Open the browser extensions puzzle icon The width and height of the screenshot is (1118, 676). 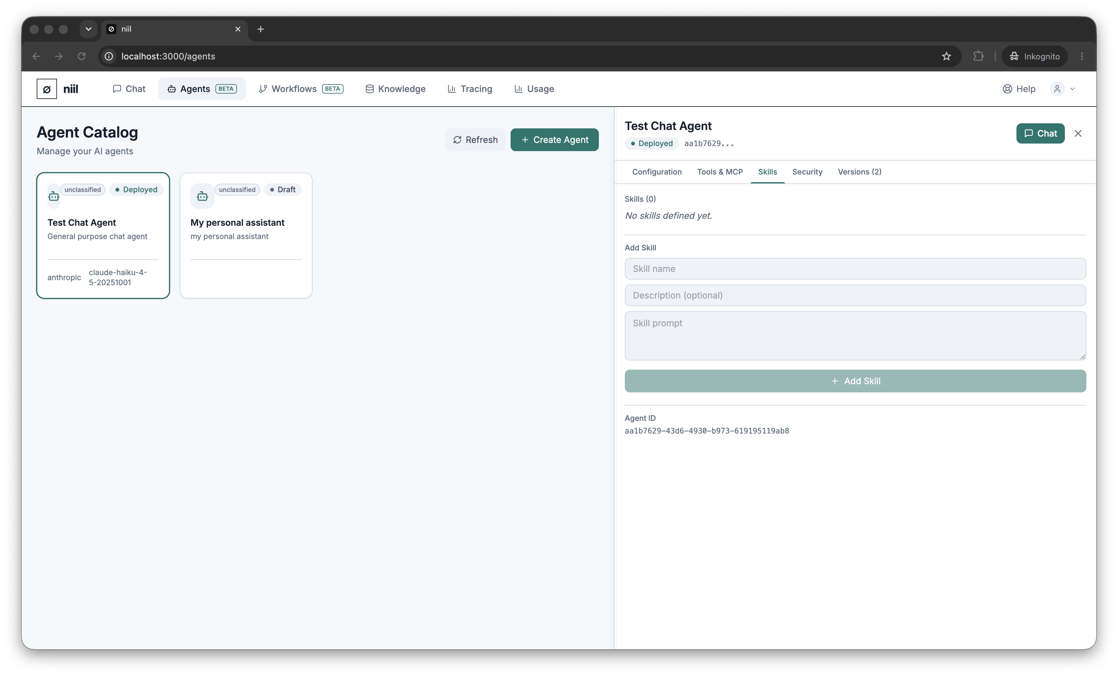coord(978,56)
